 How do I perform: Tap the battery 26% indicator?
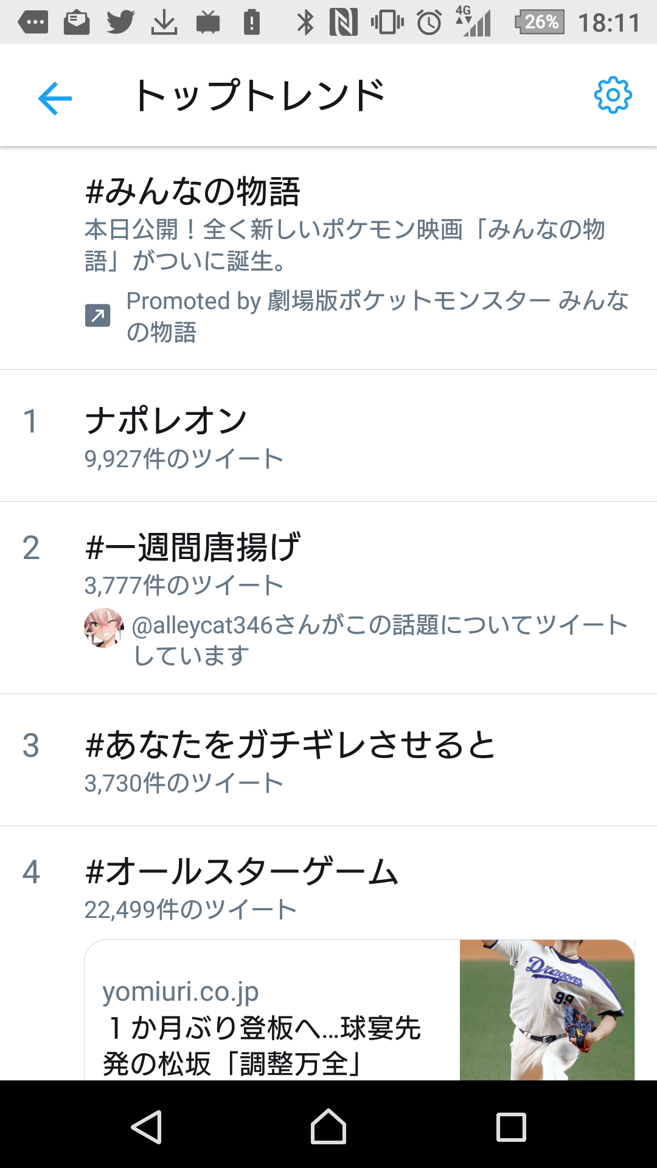540,23
